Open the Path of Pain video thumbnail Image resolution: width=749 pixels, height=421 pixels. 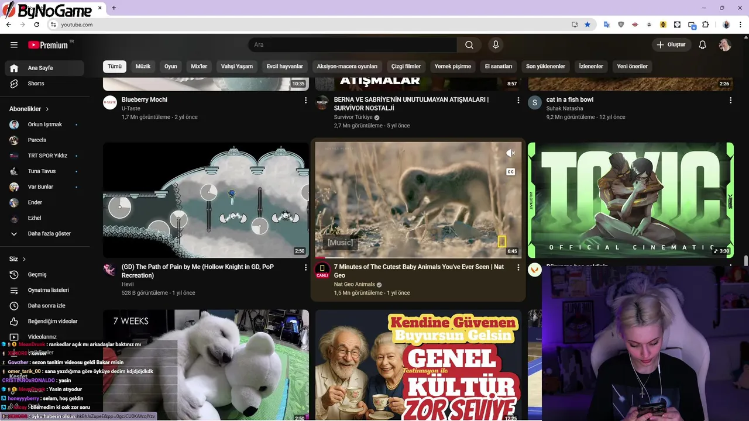pos(206,200)
